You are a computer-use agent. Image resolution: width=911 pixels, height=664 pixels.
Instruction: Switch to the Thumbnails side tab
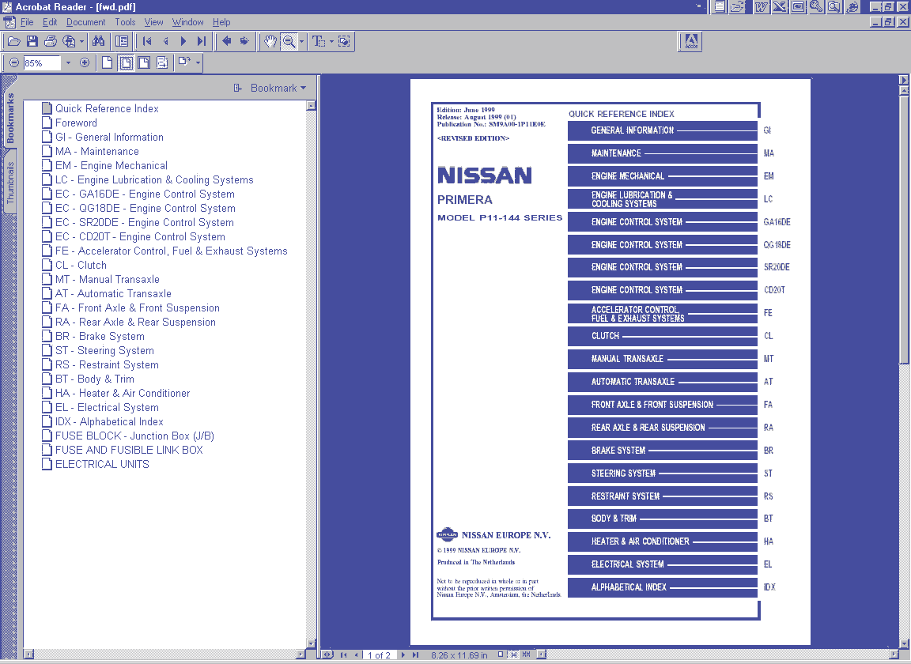coord(9,182)
